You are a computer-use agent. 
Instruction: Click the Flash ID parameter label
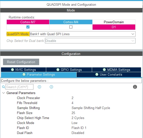[x=23, y=128]
